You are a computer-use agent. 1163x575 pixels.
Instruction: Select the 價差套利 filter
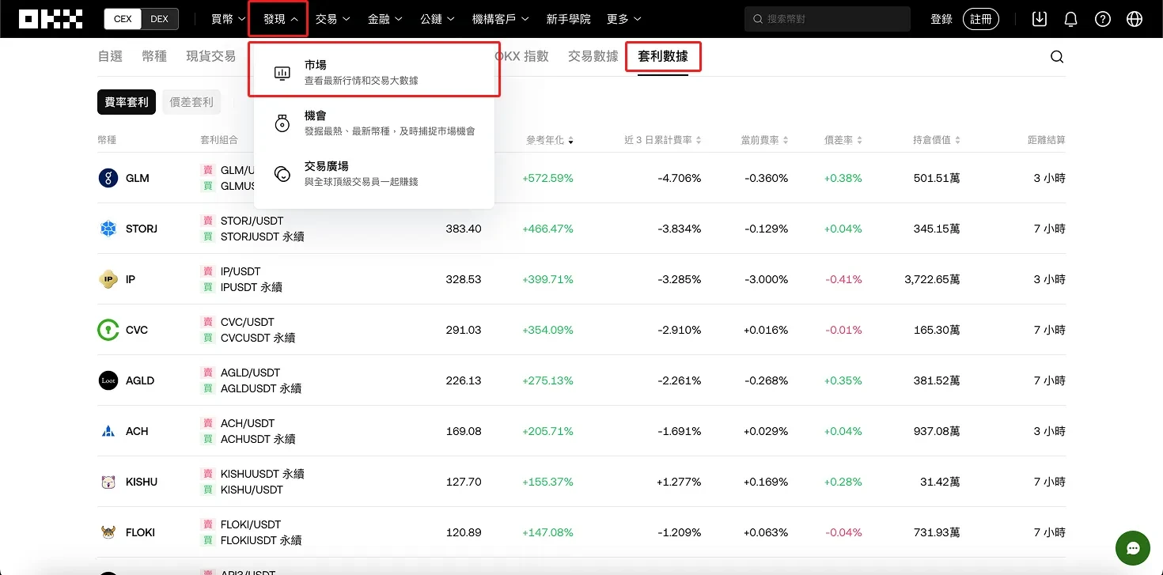click(191, 102)
